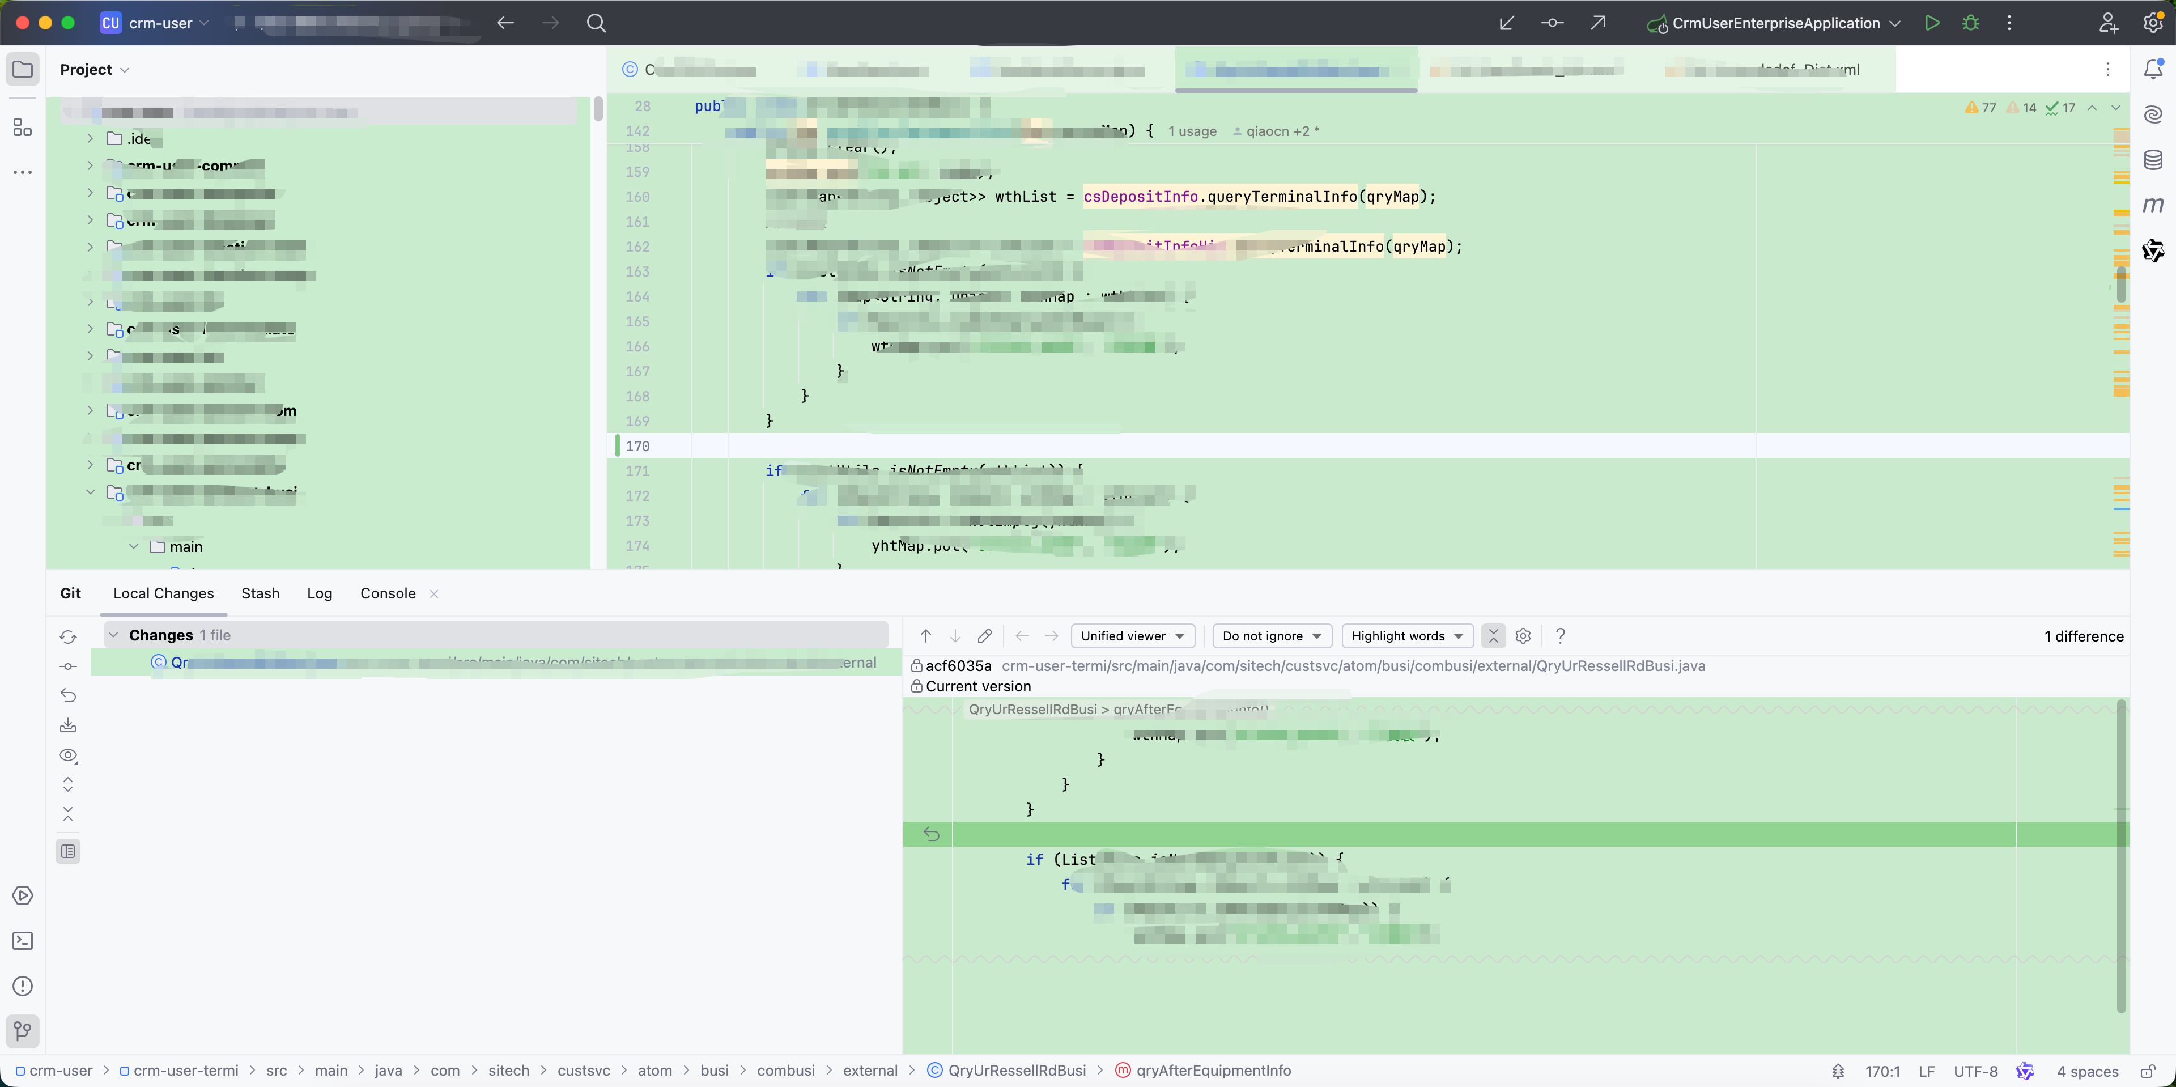This screenshot has height=1087, width=2176.
Task: Expand the .idea folder
Action: 91,138
